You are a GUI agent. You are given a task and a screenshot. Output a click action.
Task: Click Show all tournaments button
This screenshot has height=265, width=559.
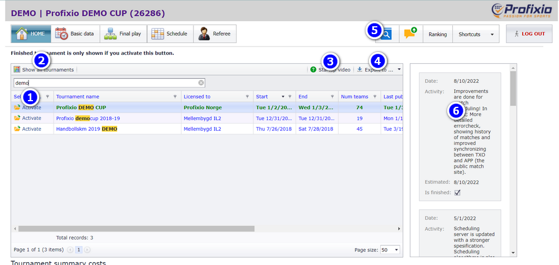pyautogui.click(x=44, y=69)
